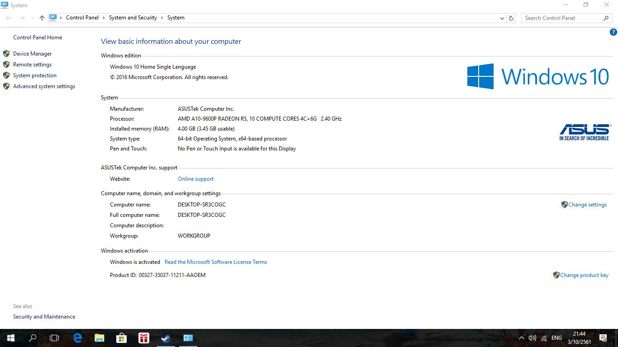Select System and Security in the breadcrumb

133,18
